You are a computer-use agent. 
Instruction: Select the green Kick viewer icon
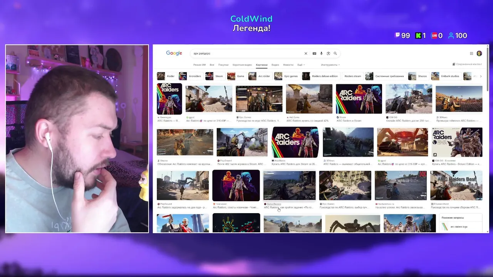[x=418, y=35]
